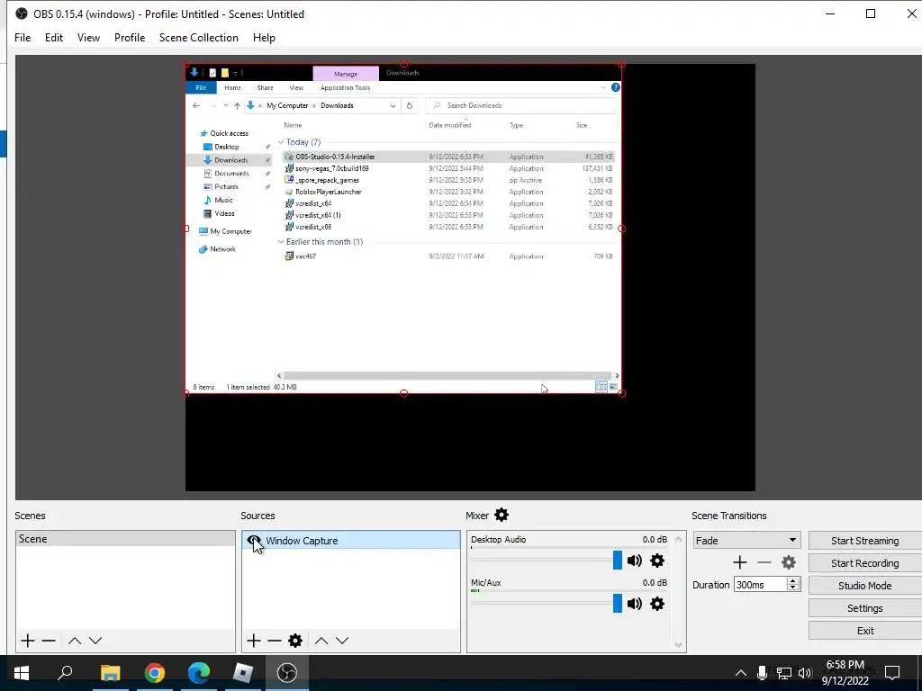
Task: Open network tray icon
Action: click(x=784, y=673)
